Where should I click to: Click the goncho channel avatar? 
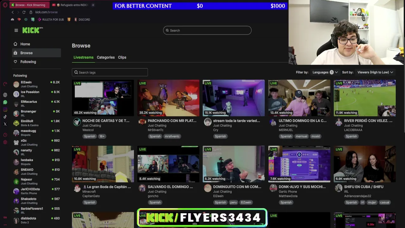coord(142,188)
